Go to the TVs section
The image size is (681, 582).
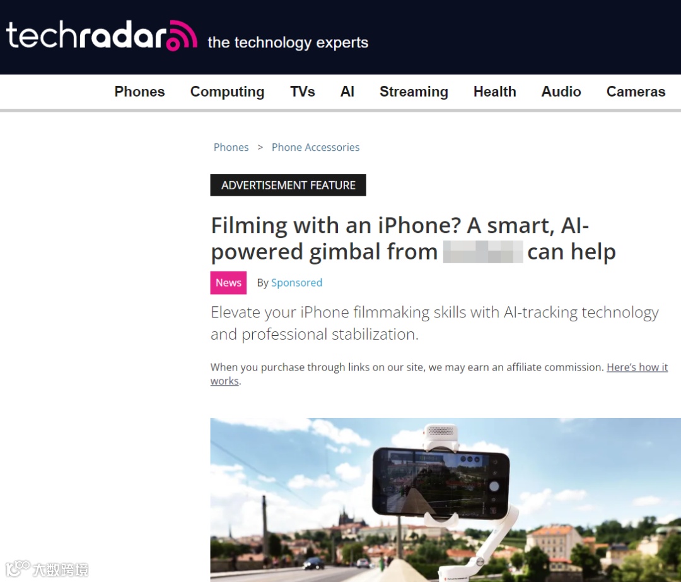click(x=302, y=92)
